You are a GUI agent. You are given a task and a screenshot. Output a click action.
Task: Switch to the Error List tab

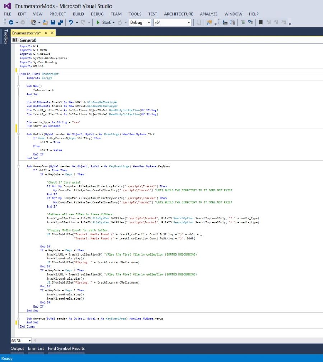(x=36, y=348)
